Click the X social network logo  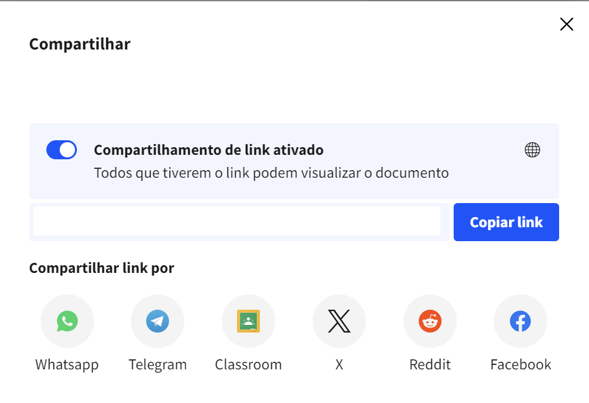[x=339, y=321]
